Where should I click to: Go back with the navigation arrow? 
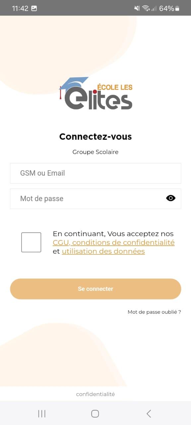(x=149, y=413)
